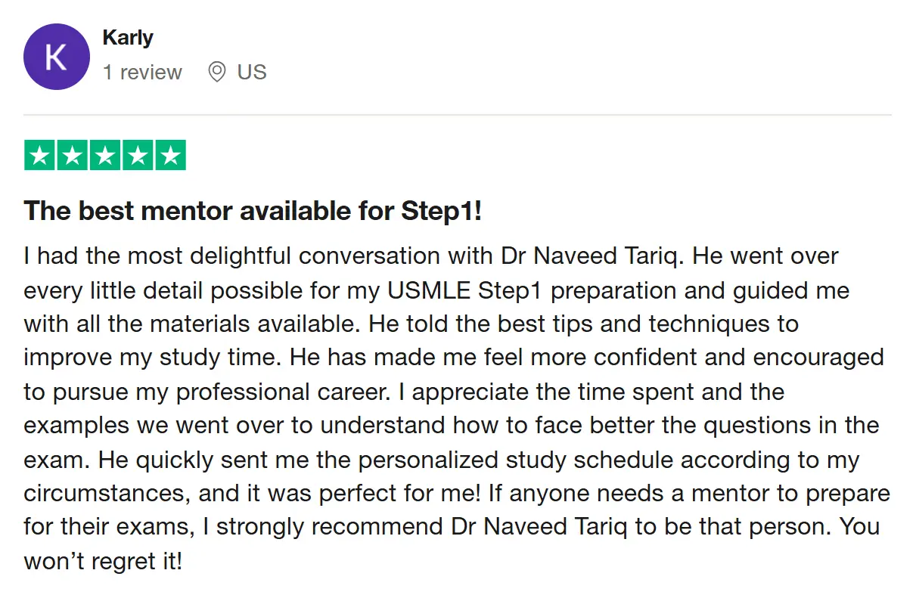Click the location pin icon
This screenshot has height=595, width=916.
217,73
